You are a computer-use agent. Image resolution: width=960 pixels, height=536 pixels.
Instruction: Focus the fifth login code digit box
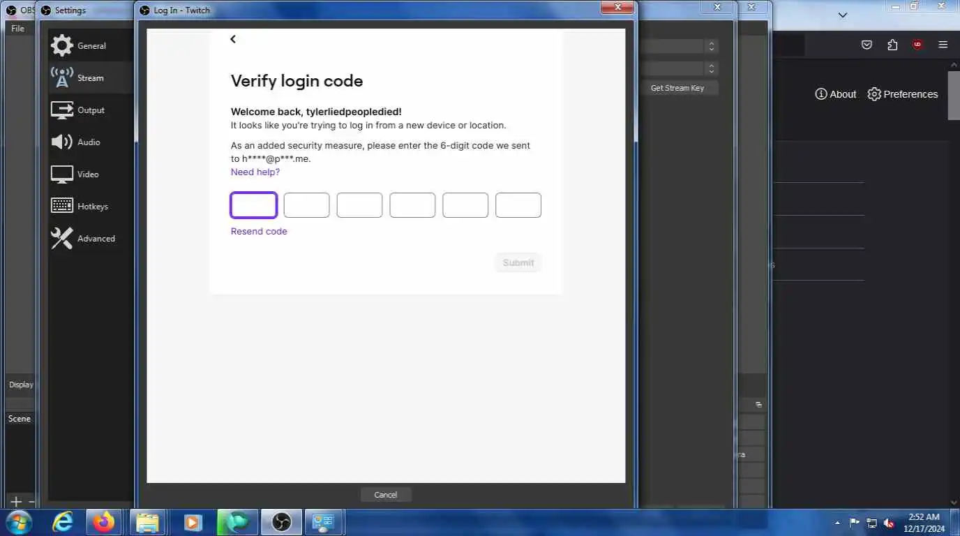pos(465,205)
